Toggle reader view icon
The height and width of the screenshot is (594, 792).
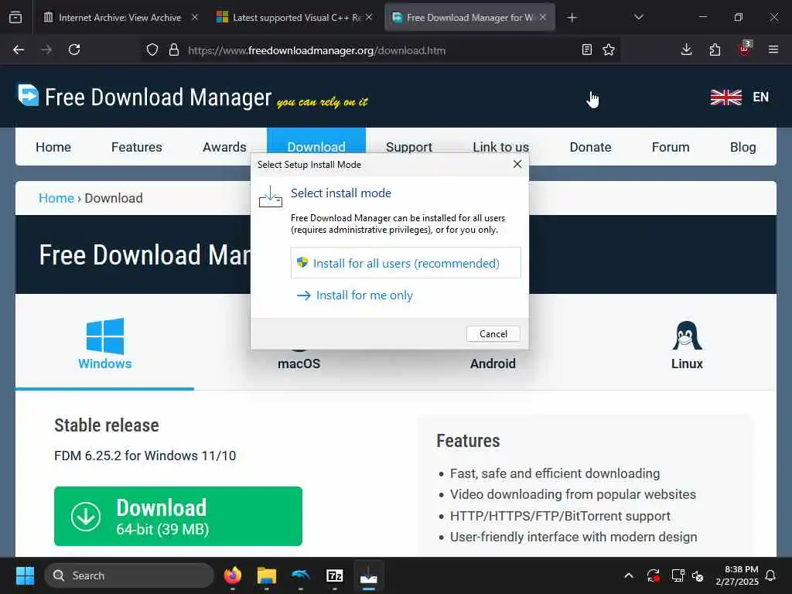(586, 49)
